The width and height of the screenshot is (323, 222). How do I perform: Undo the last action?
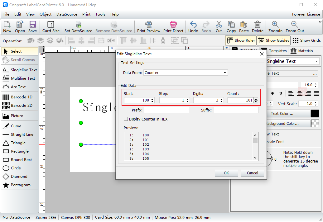tap(193, 27)
